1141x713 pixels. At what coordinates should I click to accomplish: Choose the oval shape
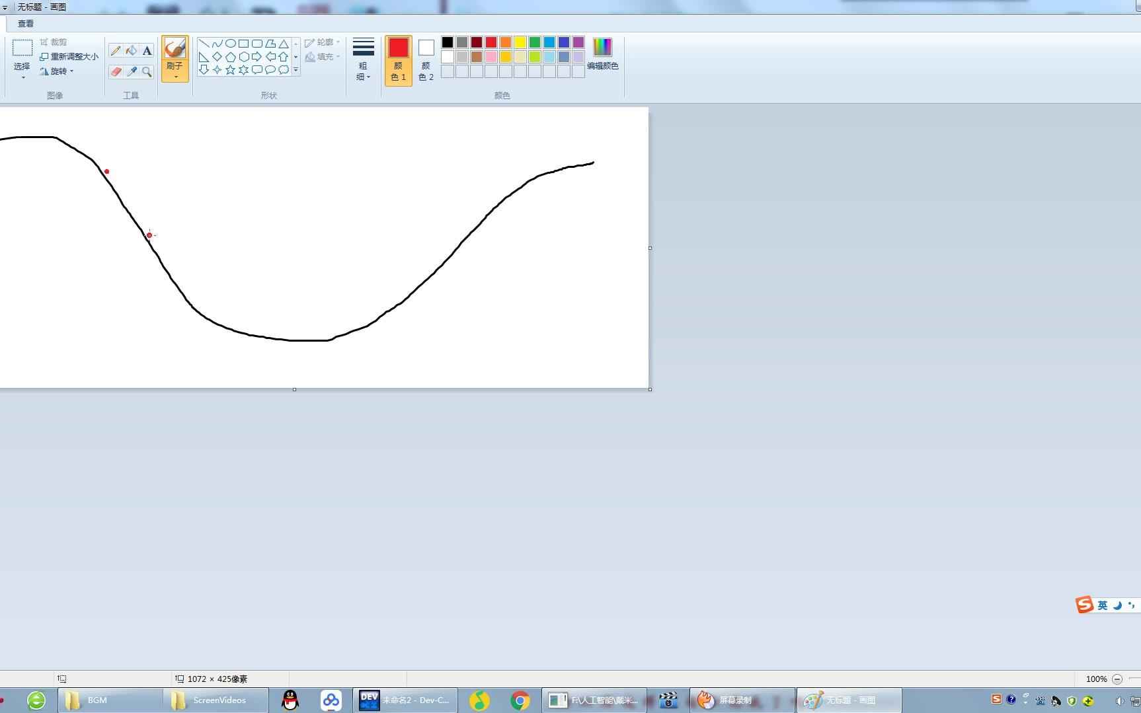(230, 44)
